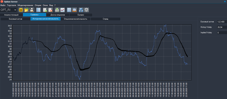This screenshot has height=99, width=227.
Task: Switch to Опционная волатильность tab
Action: pyautogui.click(x=76, y=19)
